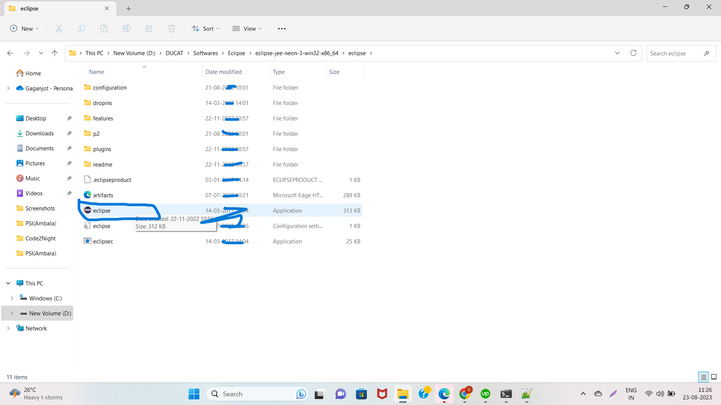Open the weather widget on taskbar

(36, 394)
